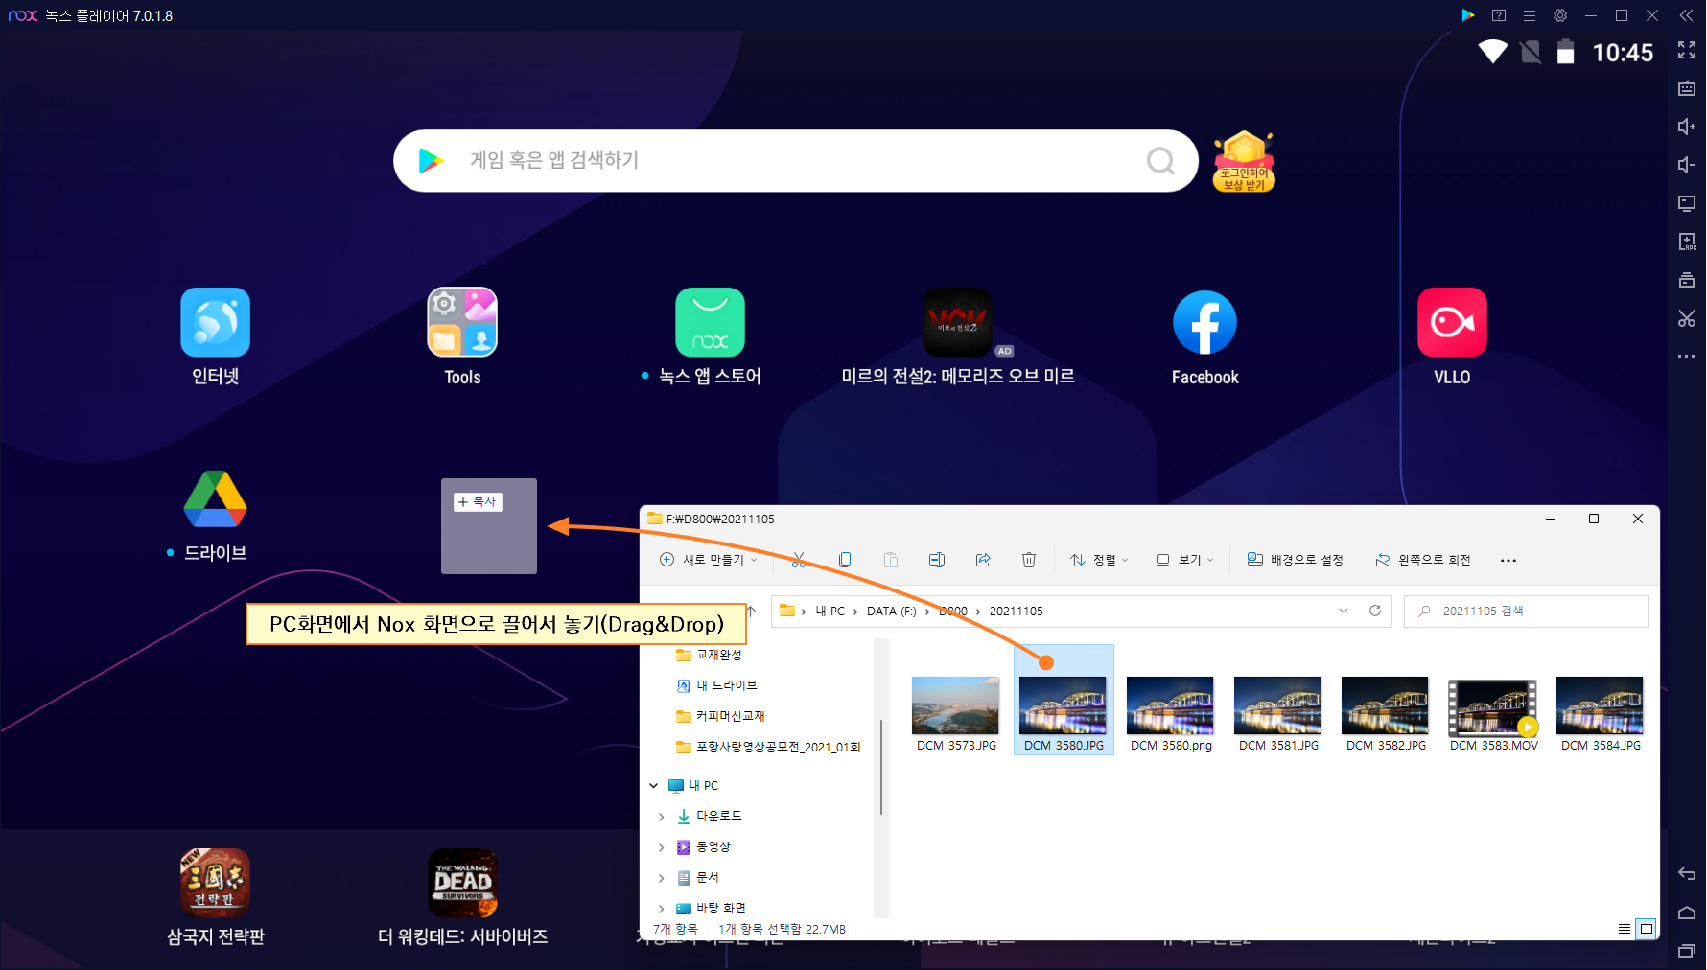The image size is (1707, 970).
Task: Collapse the 내 PC tree node
Action: coord(654,786)
